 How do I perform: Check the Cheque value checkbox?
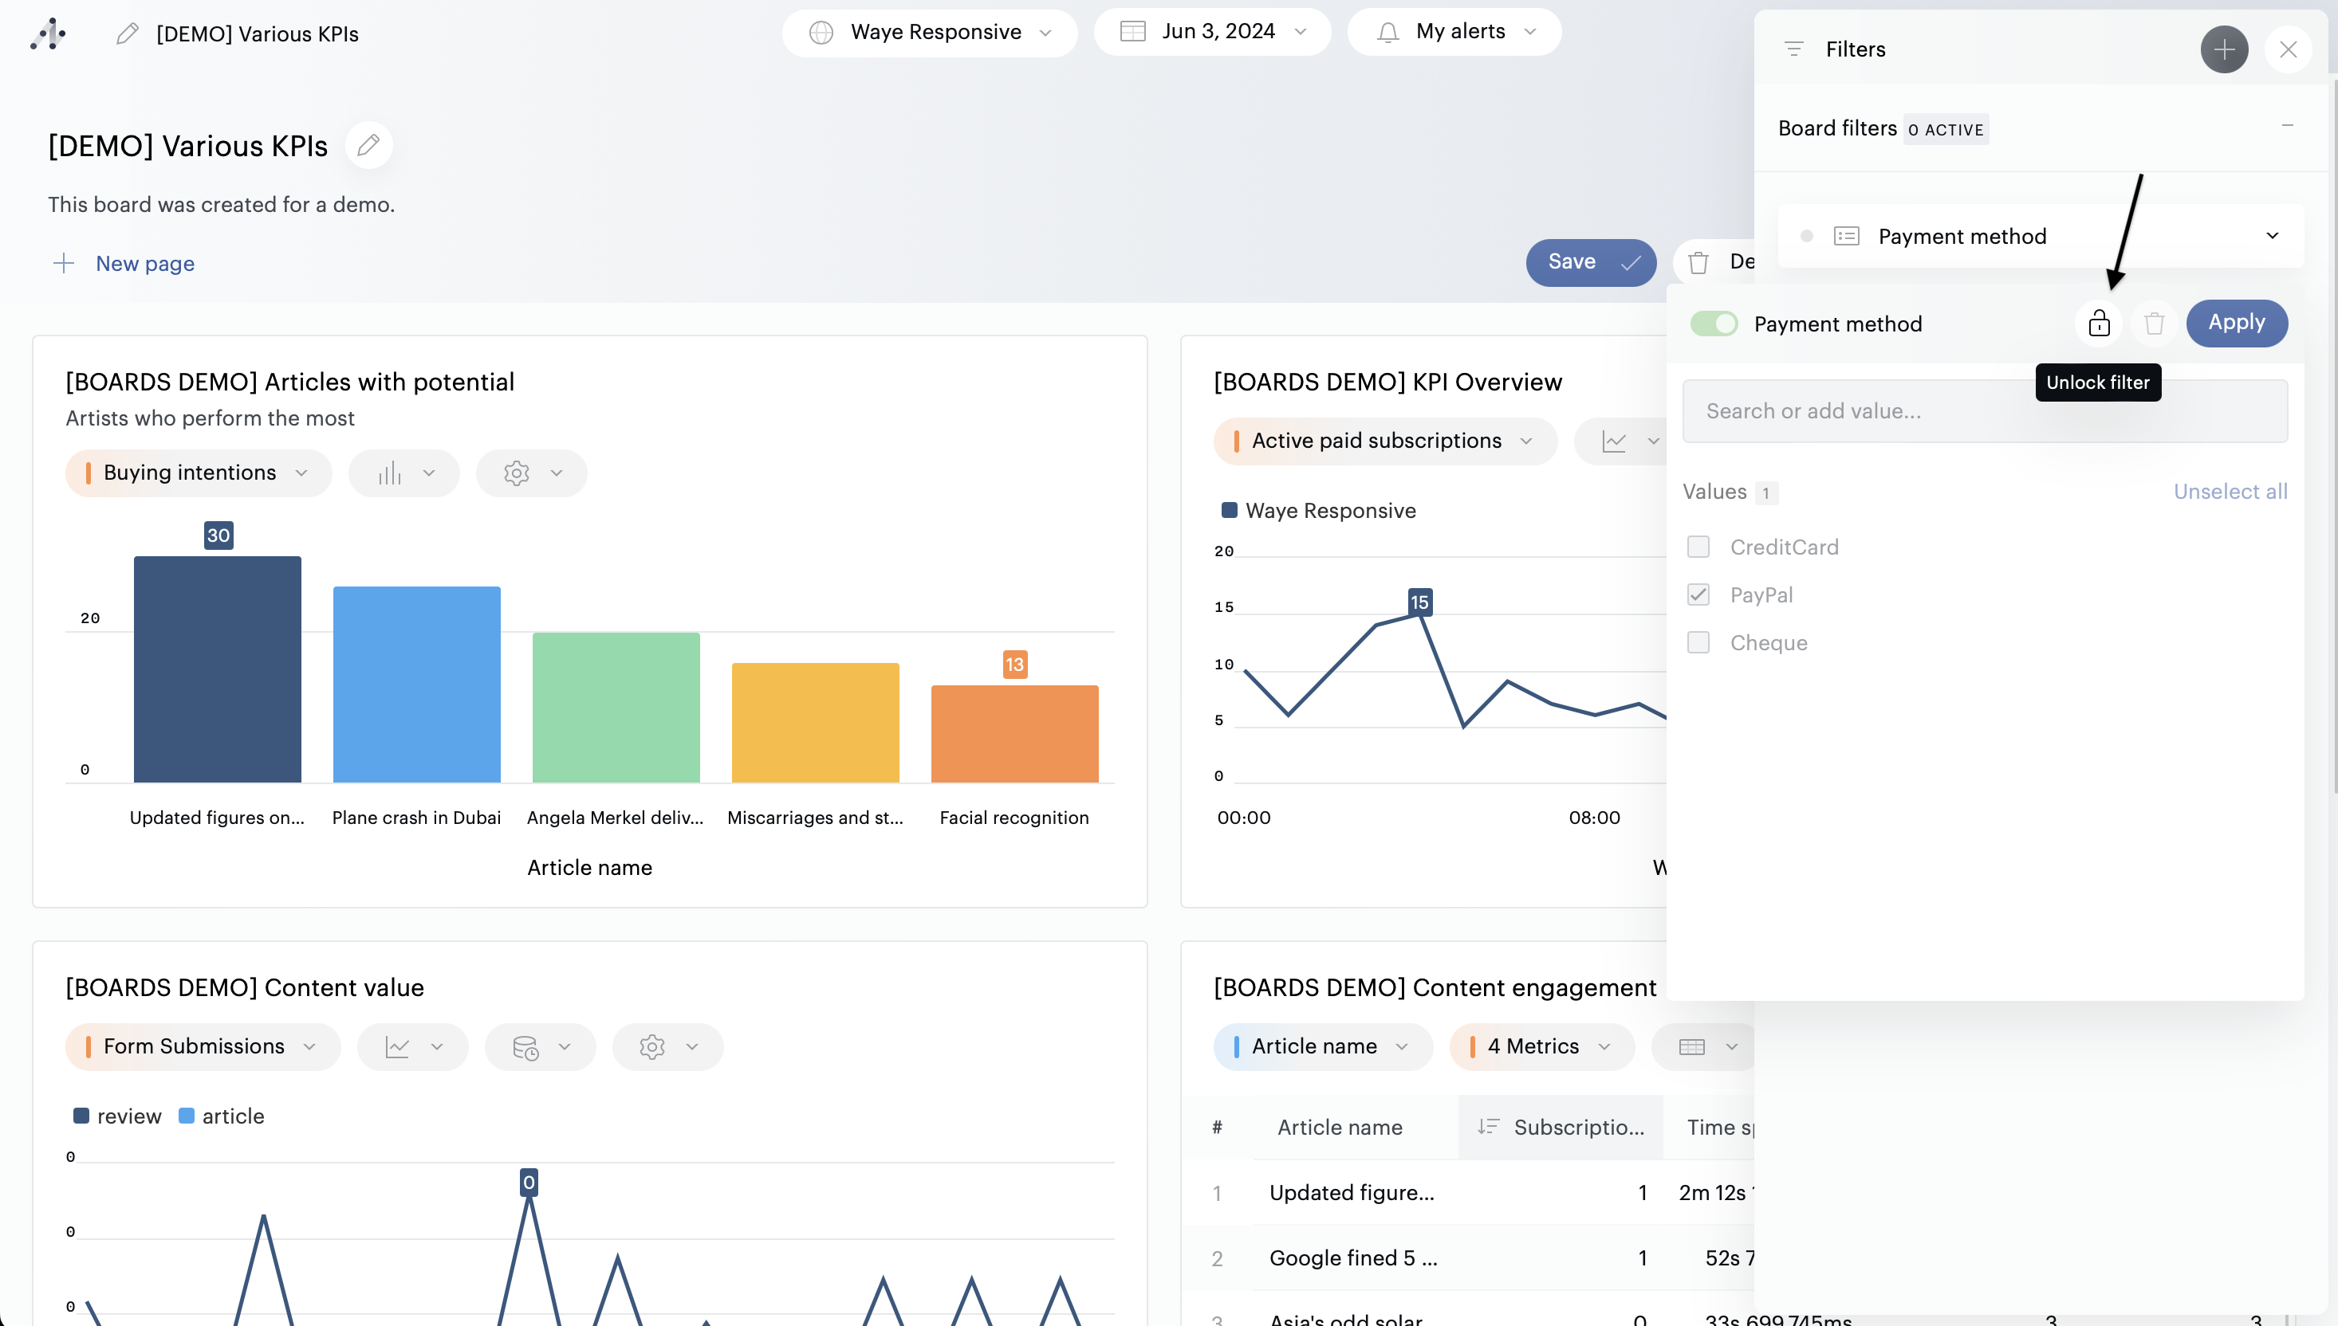click(1698, 643)
